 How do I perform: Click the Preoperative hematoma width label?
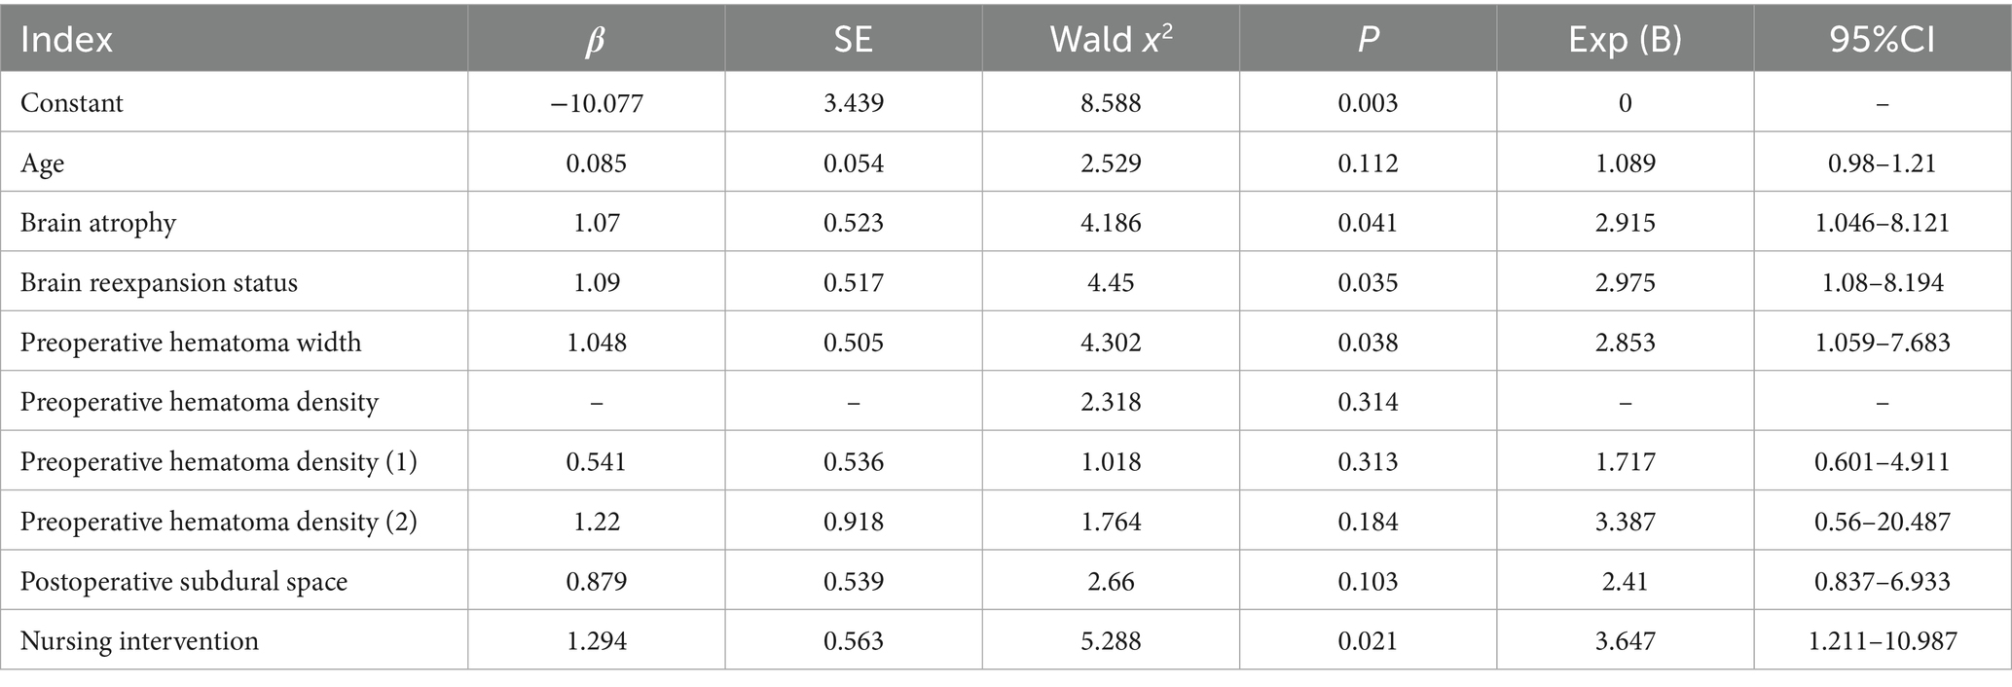(191, 343)
